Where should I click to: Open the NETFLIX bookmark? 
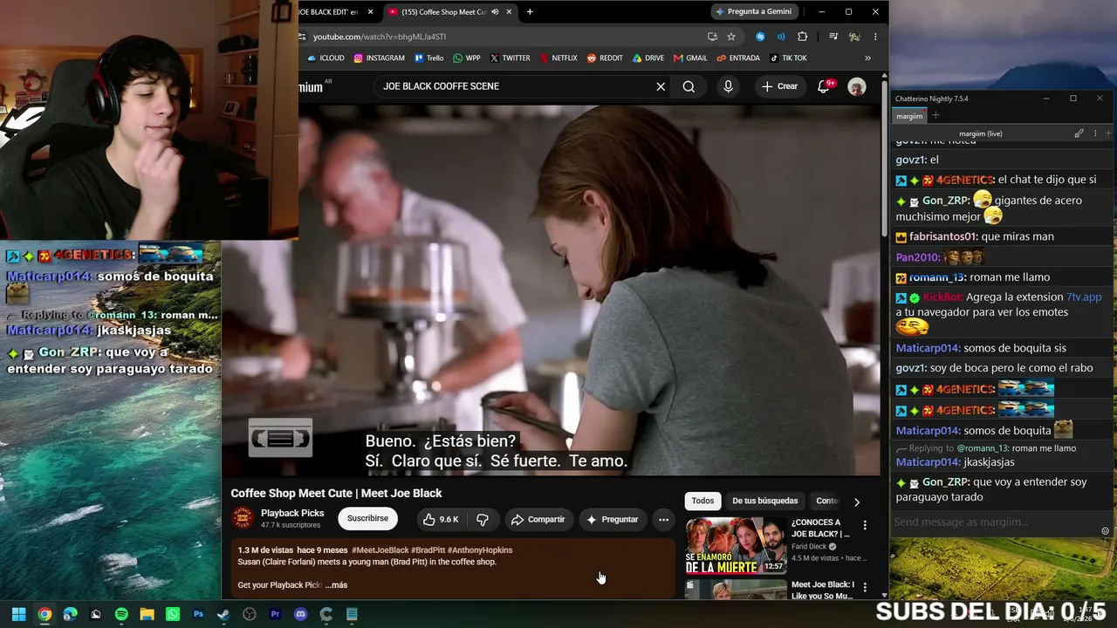point(558,58)
